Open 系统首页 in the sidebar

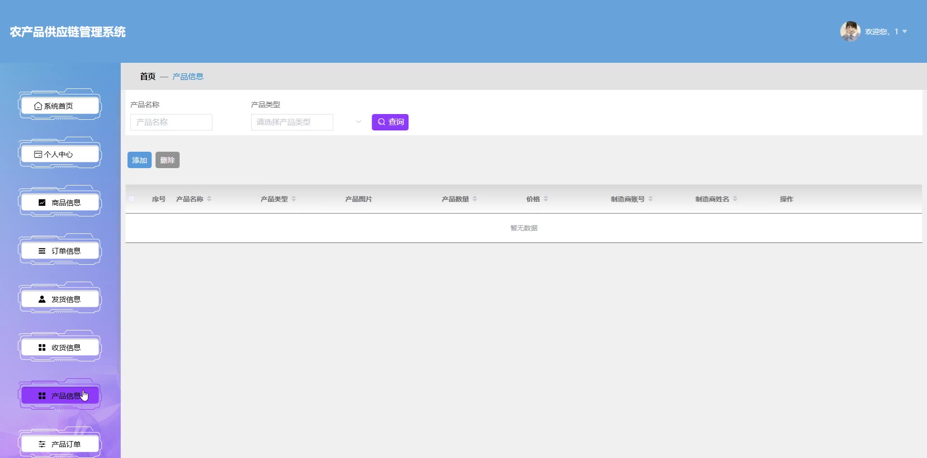60,106
